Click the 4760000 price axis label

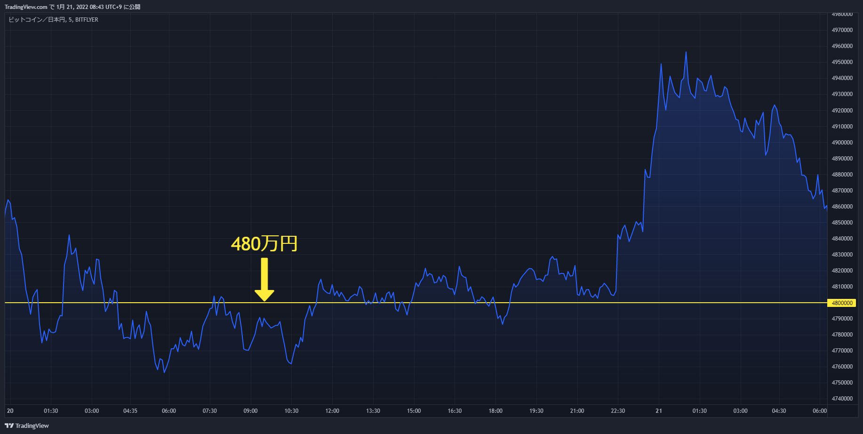tap(842, 367)
